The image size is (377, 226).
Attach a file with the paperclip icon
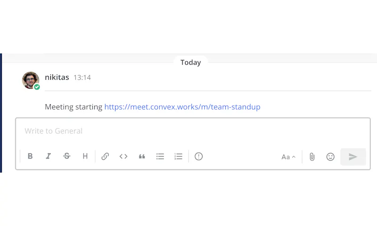[312, 157]
